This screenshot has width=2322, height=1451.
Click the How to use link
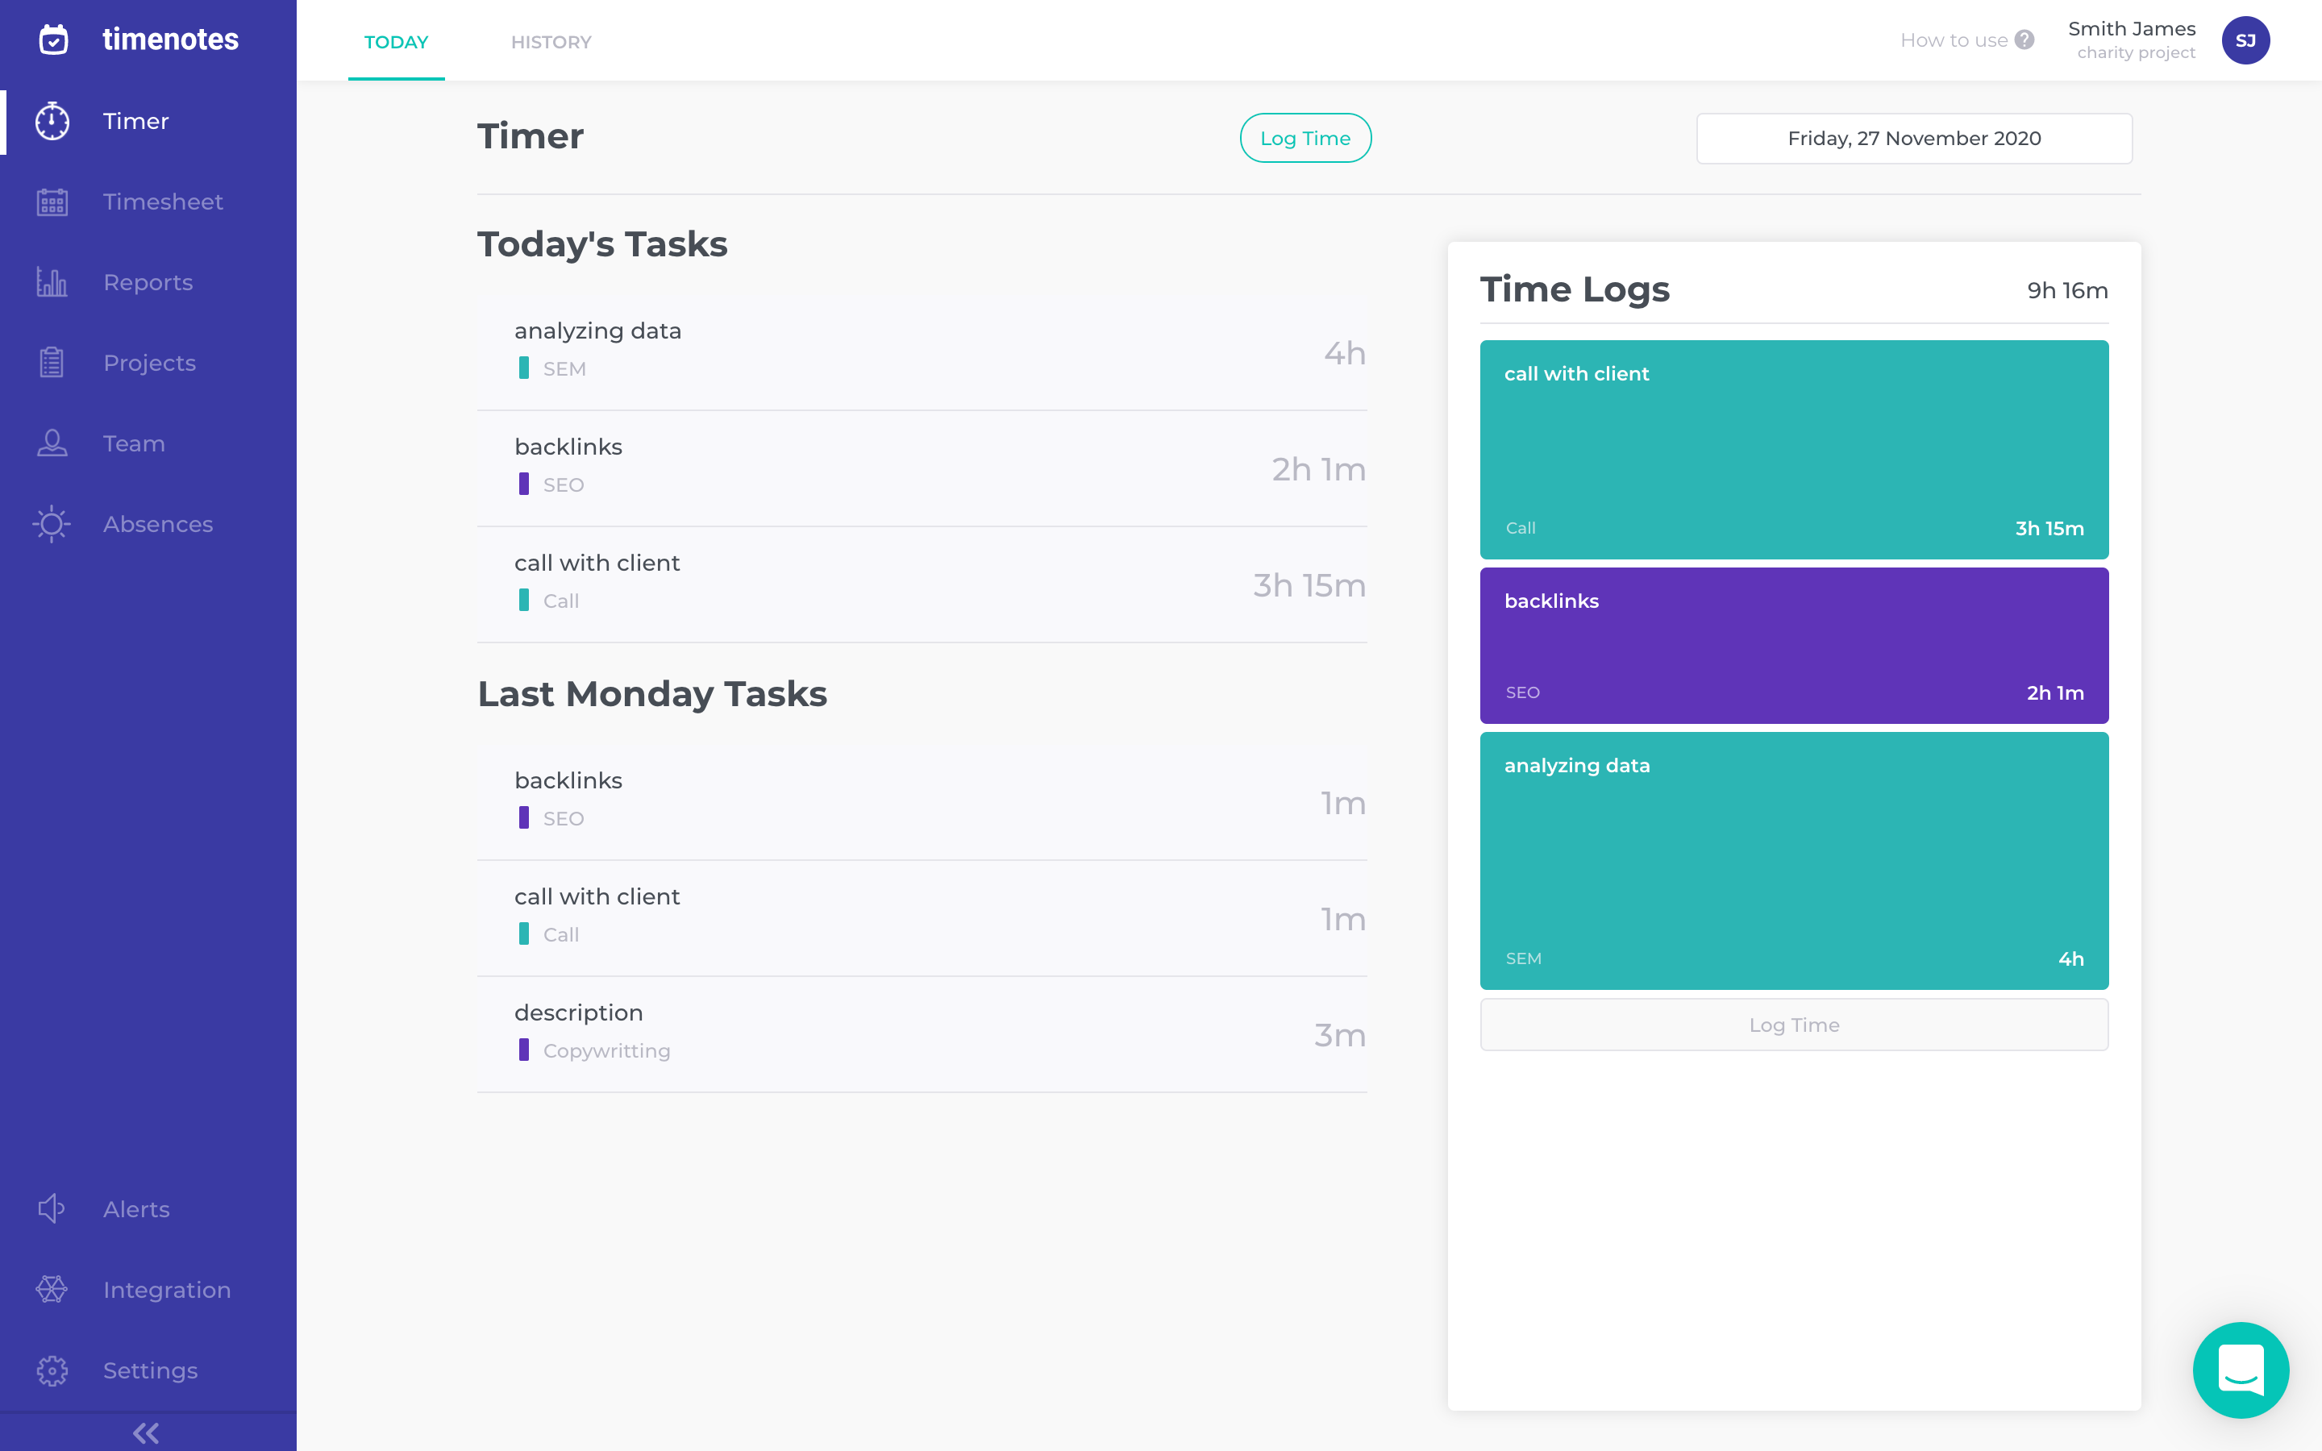click(1954, 40)
